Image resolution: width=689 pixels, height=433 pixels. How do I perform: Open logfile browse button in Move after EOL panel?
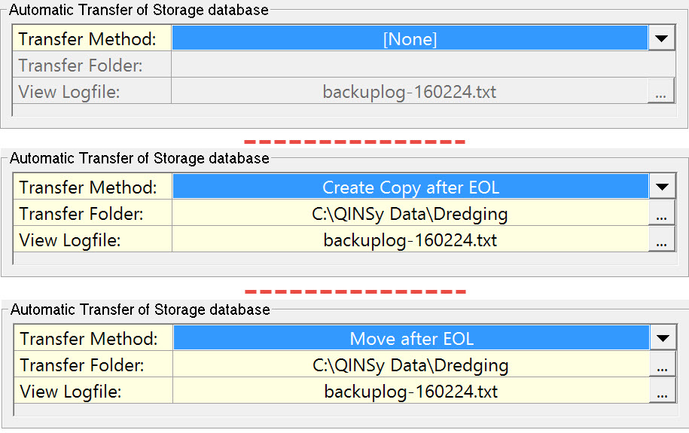point(662,393)
